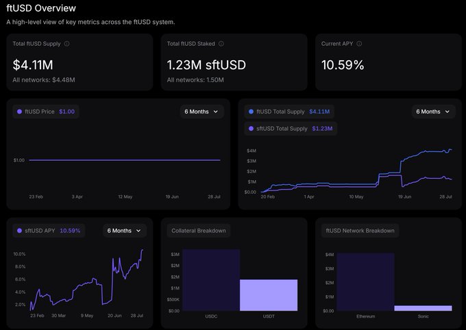Toggle ftUSD Total Supply legend series
This screenshot has width=466, height=330.
click(289, 112)
